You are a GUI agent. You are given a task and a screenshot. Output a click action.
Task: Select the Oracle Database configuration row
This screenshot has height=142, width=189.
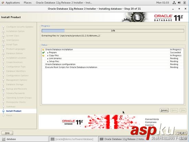(113, 64)
